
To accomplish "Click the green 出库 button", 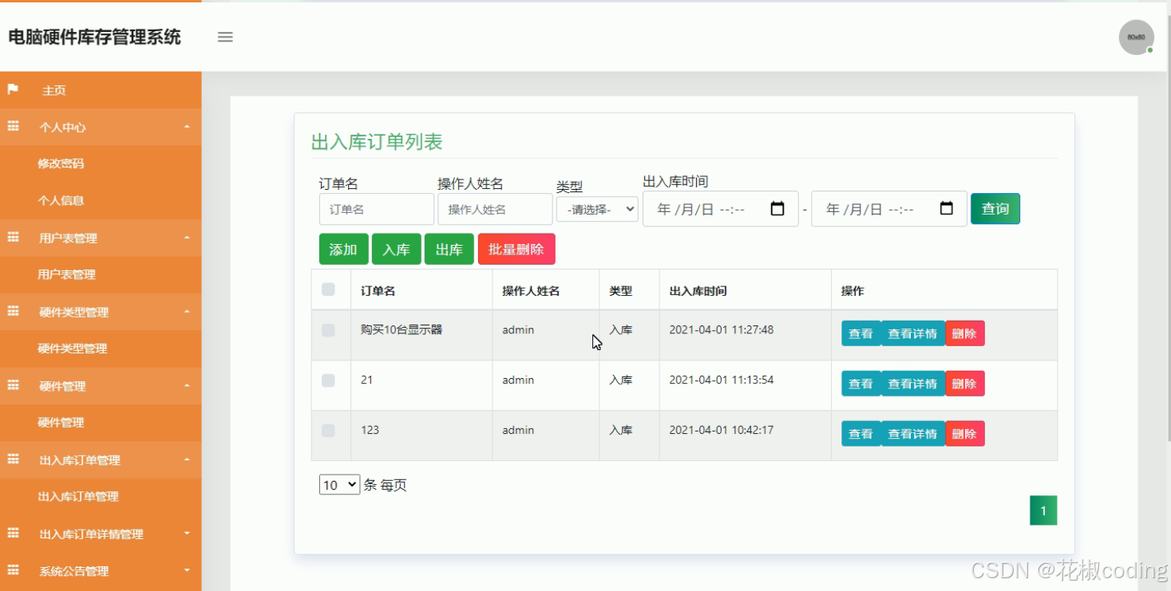I will (x=449, y=249).
